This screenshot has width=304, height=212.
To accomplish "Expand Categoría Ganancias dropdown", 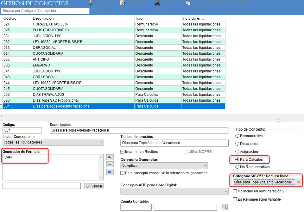I will coord(164,166).
